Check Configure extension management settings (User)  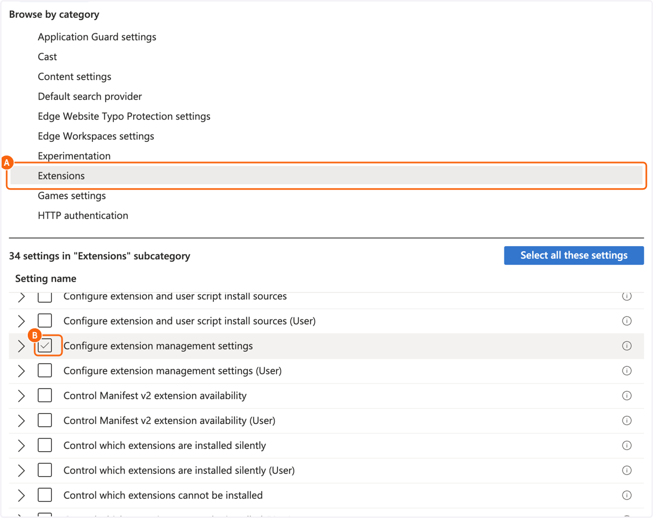click(x=45, y=371)
